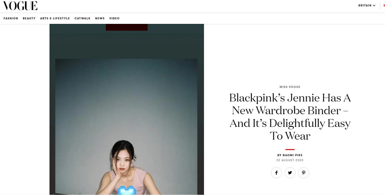Open the Fashion menu
385x195 pixels.
(x=11, y=18)
